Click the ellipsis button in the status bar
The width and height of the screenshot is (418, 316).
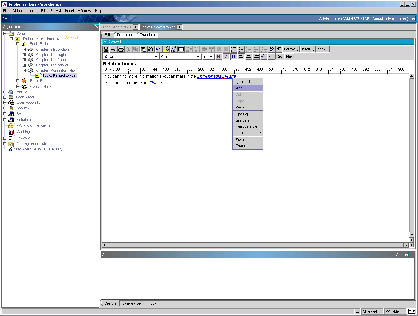[357, 311]
